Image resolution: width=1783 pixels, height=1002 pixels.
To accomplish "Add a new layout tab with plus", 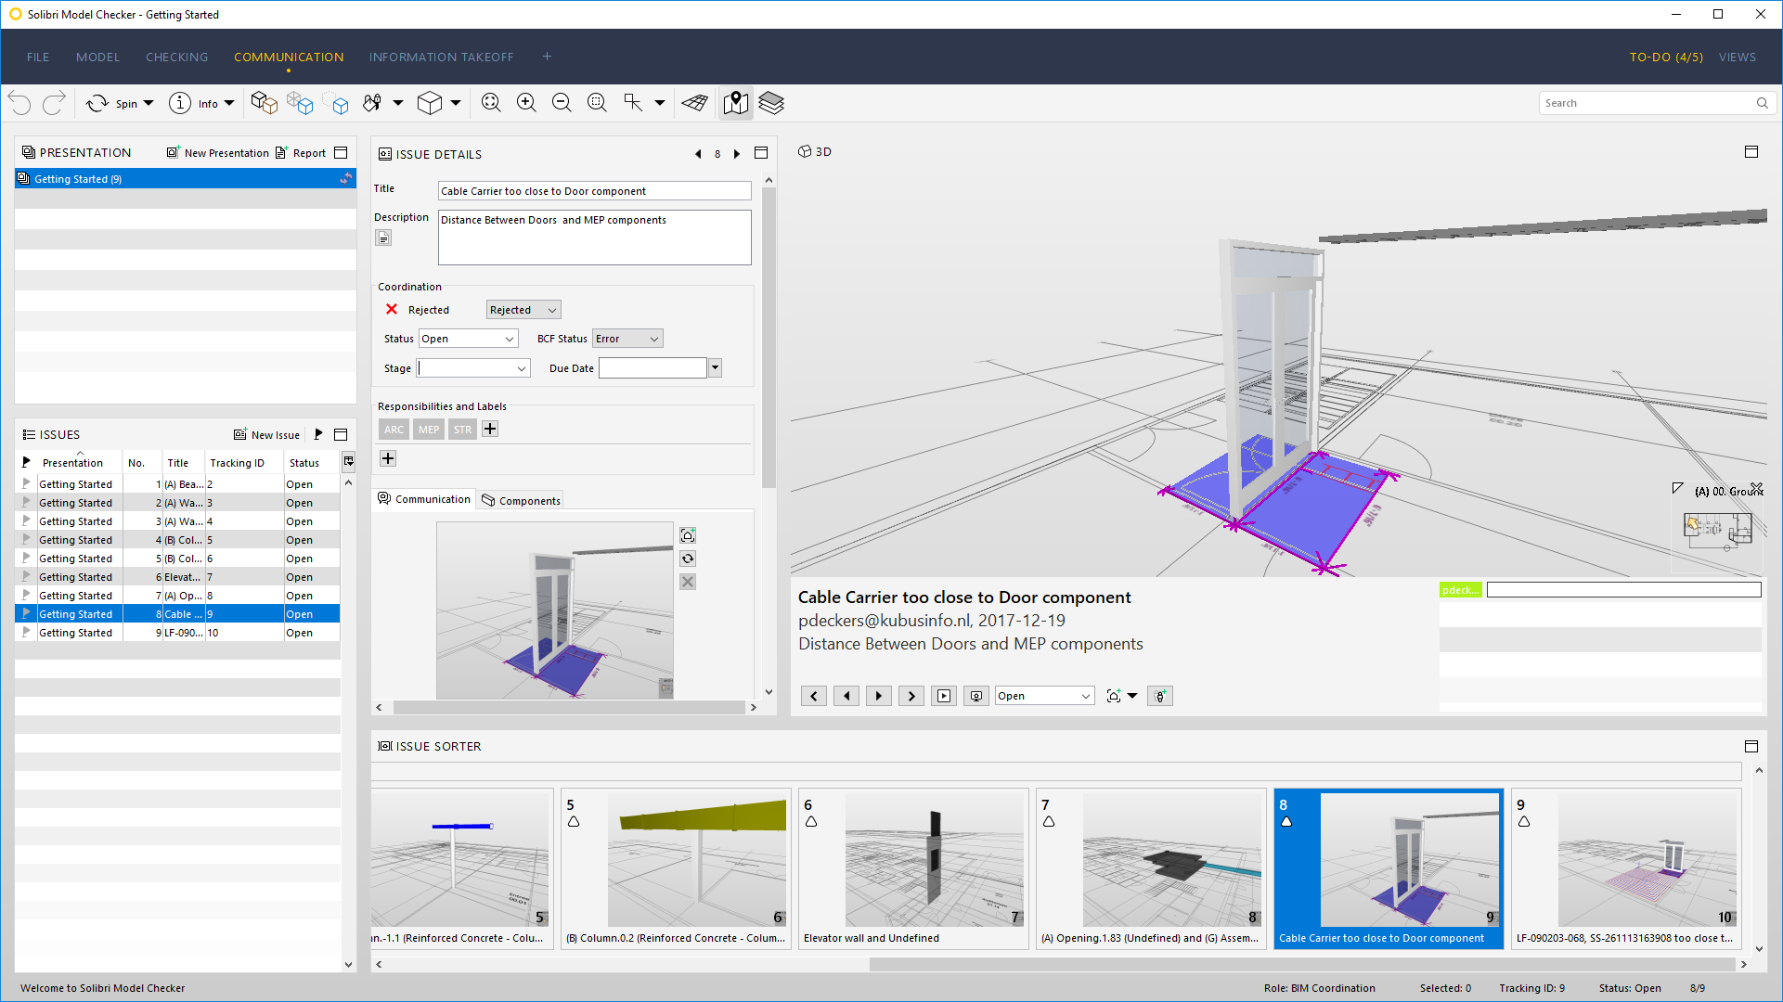I will coord(548,57).
